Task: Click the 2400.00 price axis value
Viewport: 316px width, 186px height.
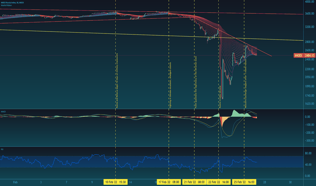Action: coord(310,59)
